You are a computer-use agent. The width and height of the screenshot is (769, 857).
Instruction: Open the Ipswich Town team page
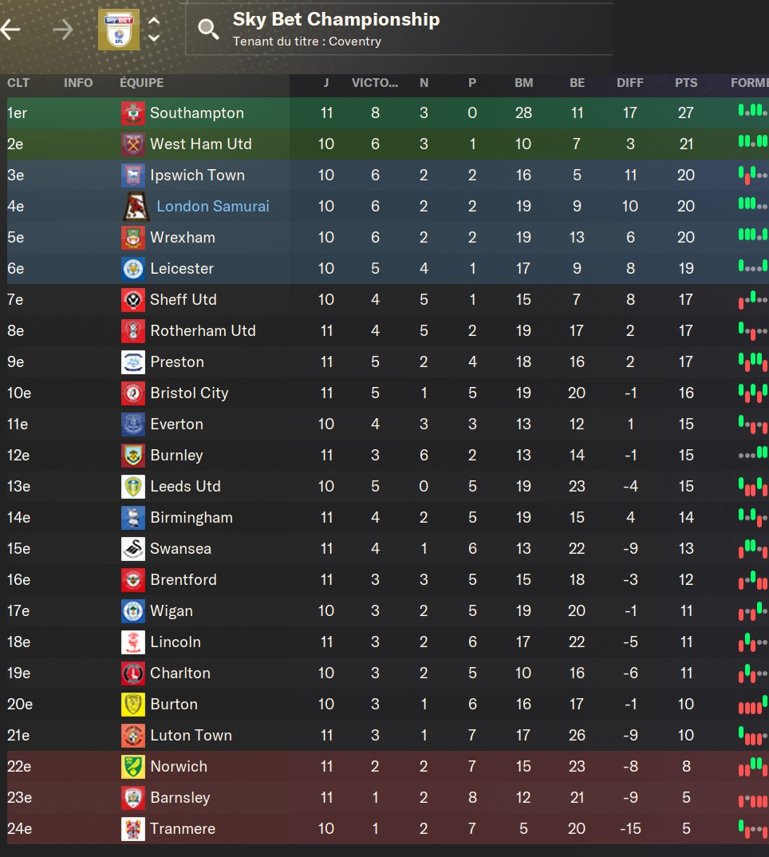coord(197,176)
